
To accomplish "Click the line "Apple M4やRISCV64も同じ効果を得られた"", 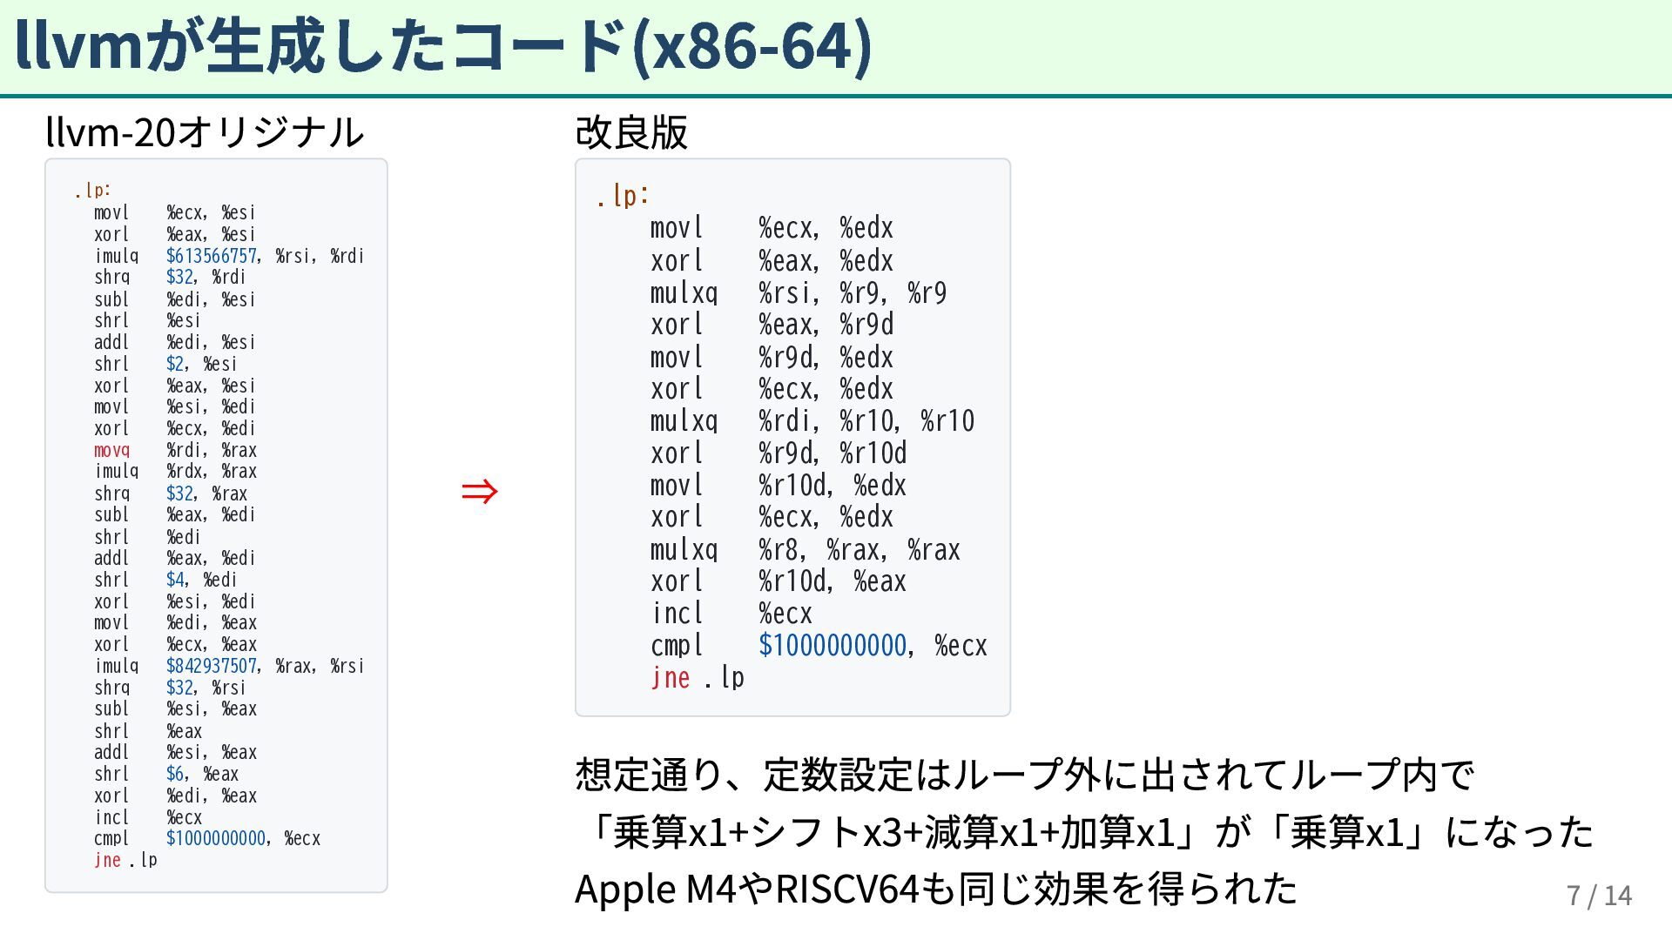I will pyautogui.click(x=936, y=890).
